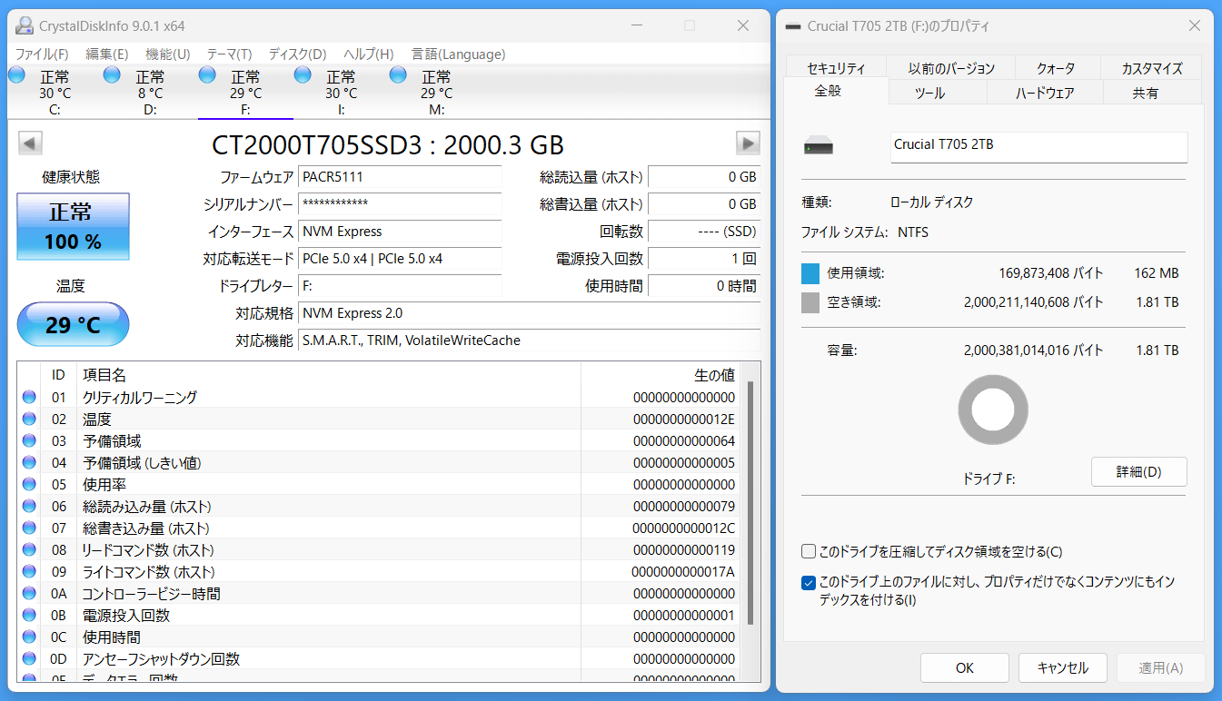Click status orb for 予備領域 (しきい値) row
Image resolution: width=1222 pixels, height=701 pixels.
coord(29,462)
